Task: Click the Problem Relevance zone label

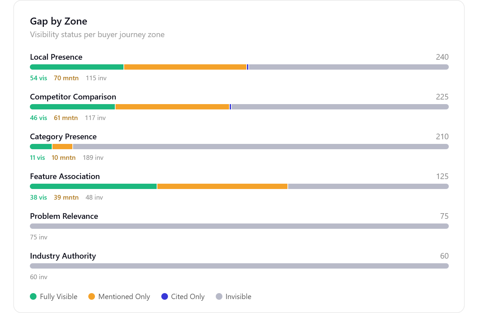Action: pos(64,216)
